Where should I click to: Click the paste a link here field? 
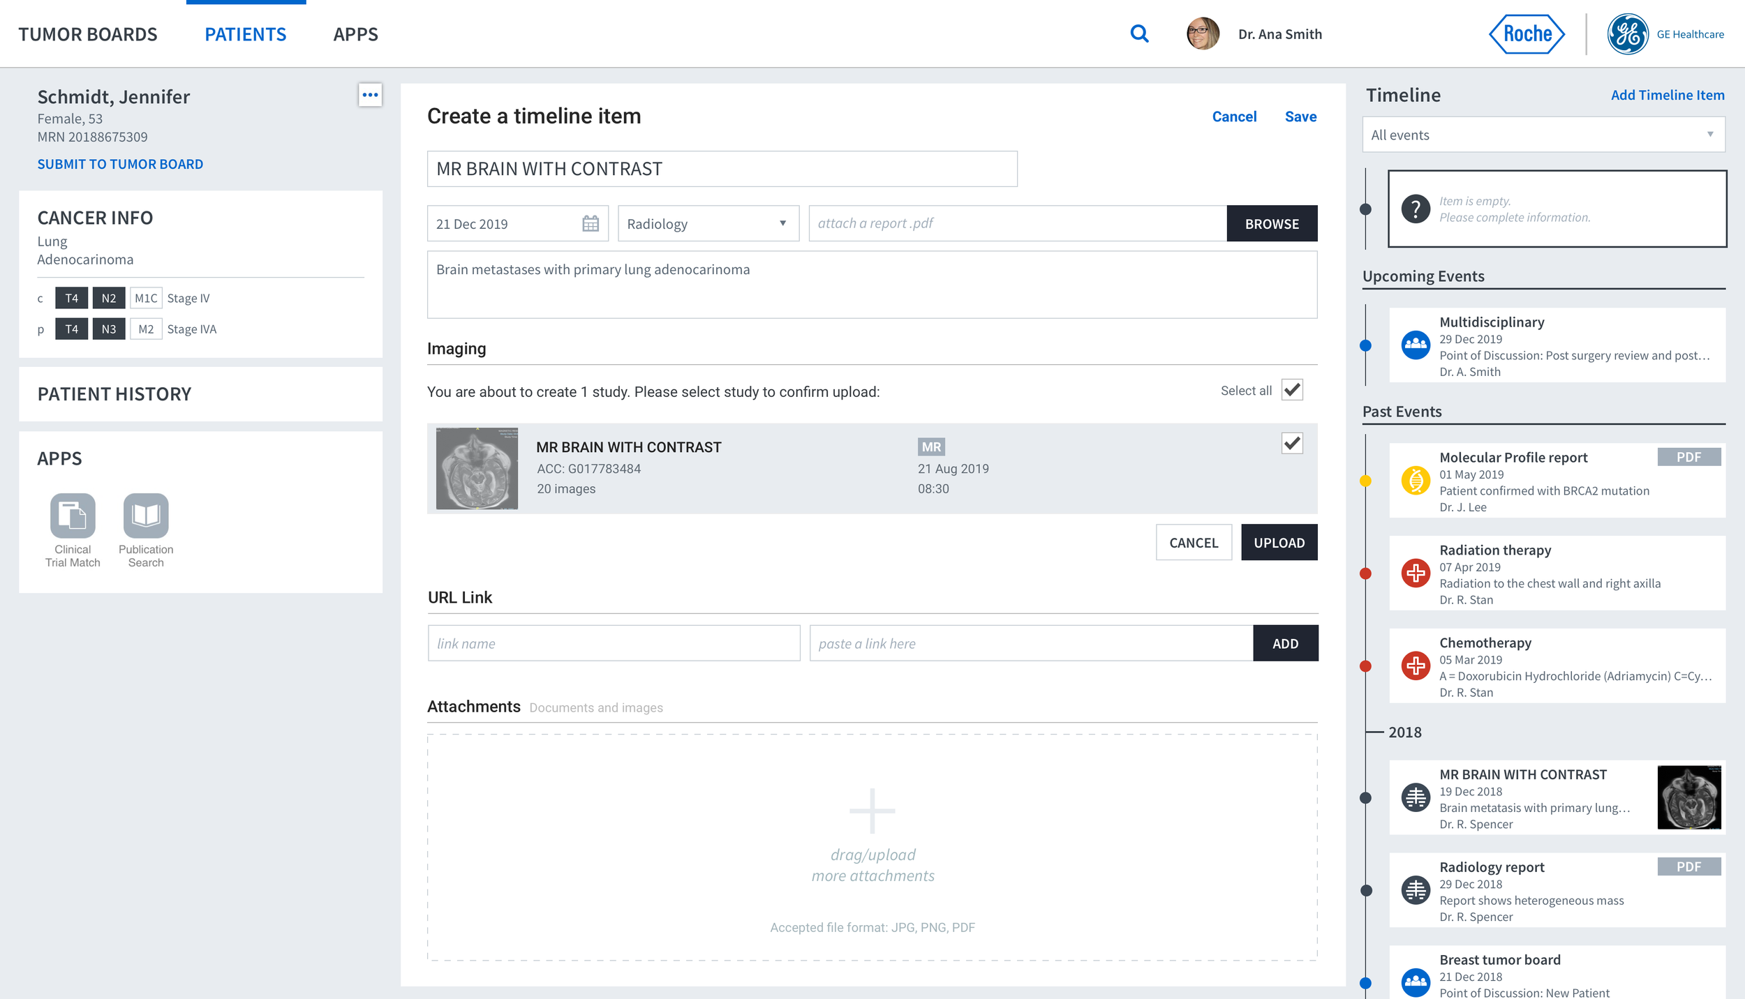tap(1030, 643)
